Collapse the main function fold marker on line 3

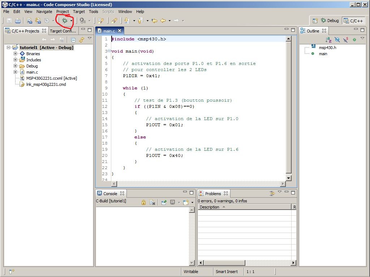[x=109, y=51]
